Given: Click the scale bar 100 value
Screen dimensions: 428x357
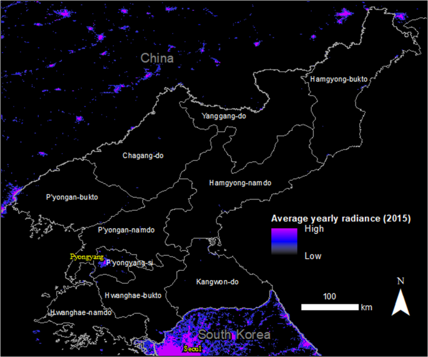Looking at the screenshot, I should pyautogui.click(x=329, y=296).
